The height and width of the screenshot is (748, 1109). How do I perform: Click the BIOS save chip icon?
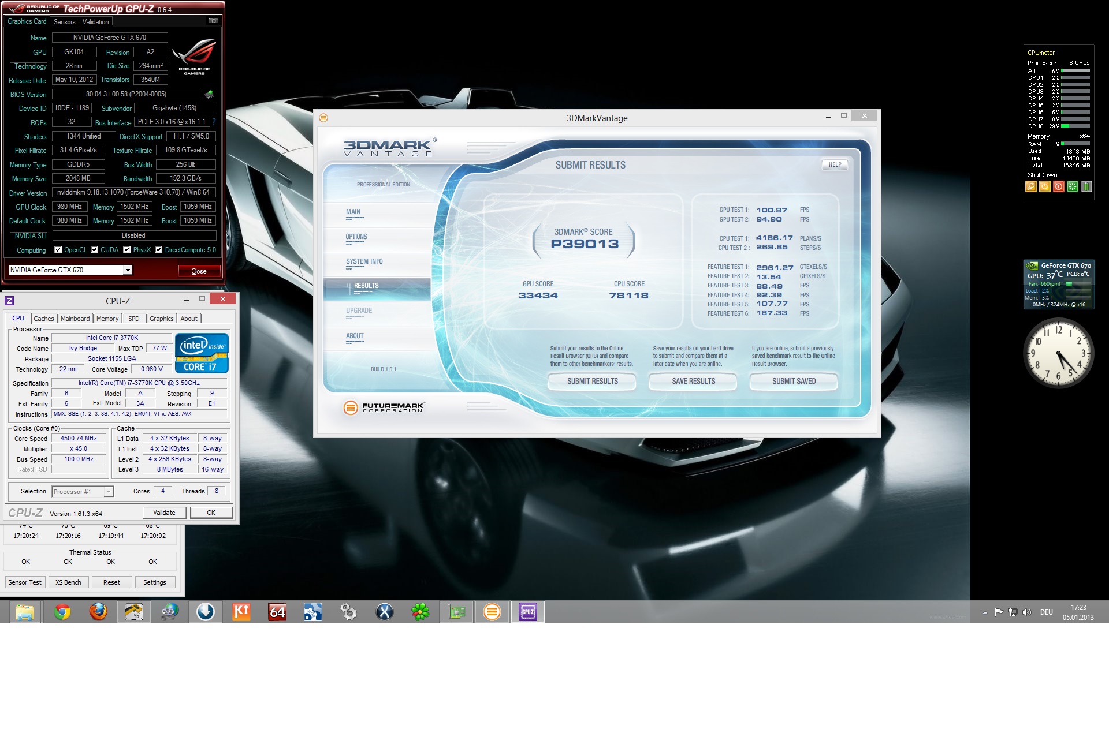point(209,94)
